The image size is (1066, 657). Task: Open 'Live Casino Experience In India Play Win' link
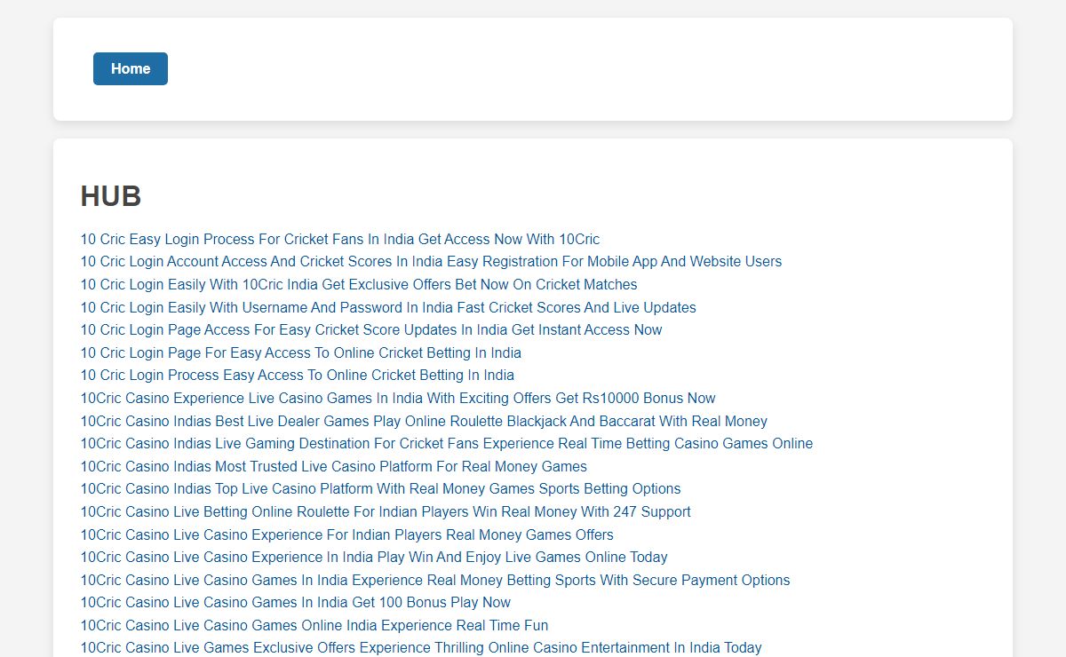(374, 557)
